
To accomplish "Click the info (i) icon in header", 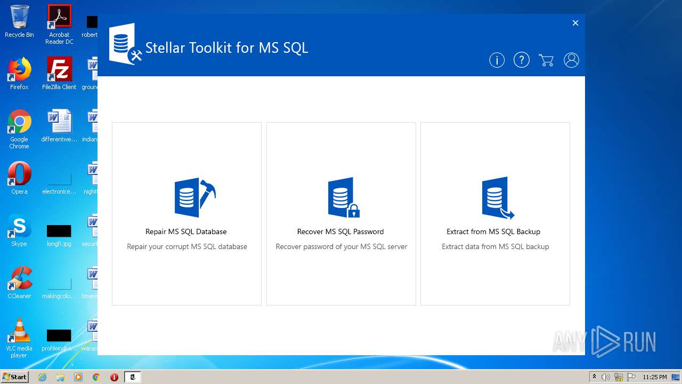I will [497, 60].
